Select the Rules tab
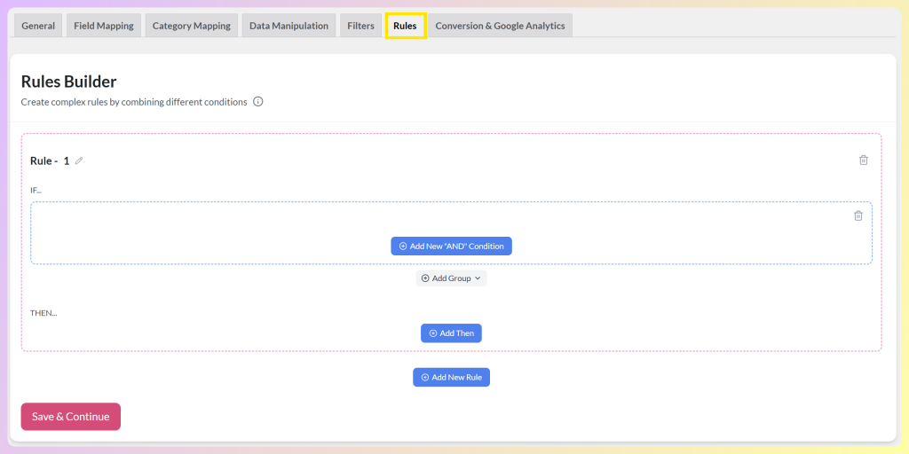 [x=405, y=26]
